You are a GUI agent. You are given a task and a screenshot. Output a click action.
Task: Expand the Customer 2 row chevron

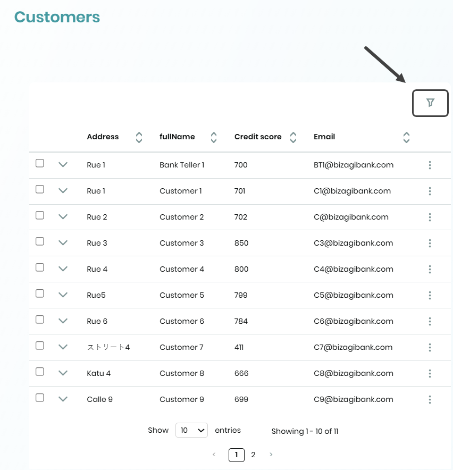tap(63, 217)
